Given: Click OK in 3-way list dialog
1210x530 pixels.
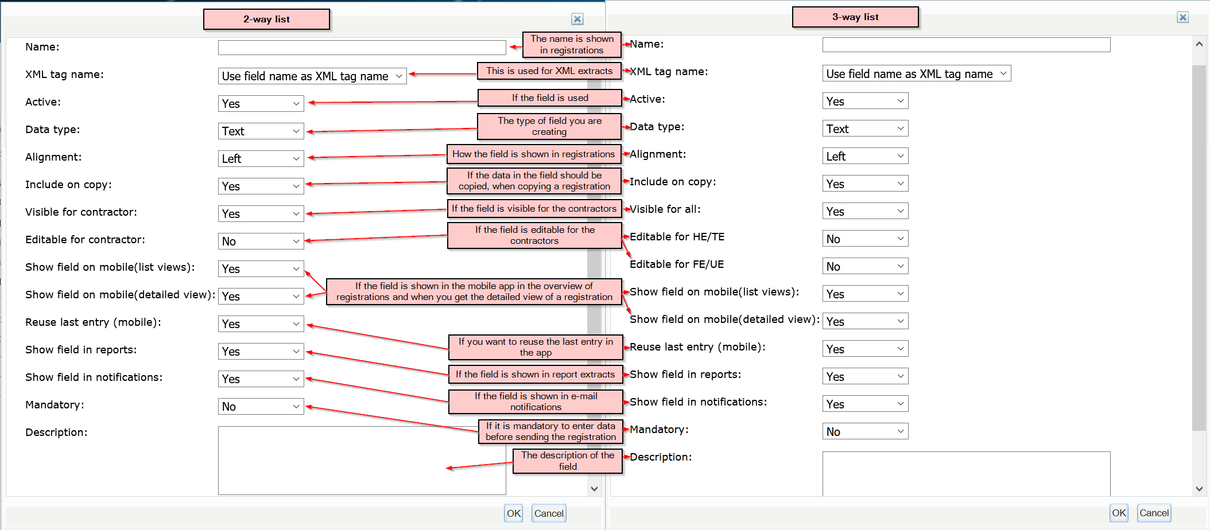Looking at the screenshot, I should click(1119, 513).
